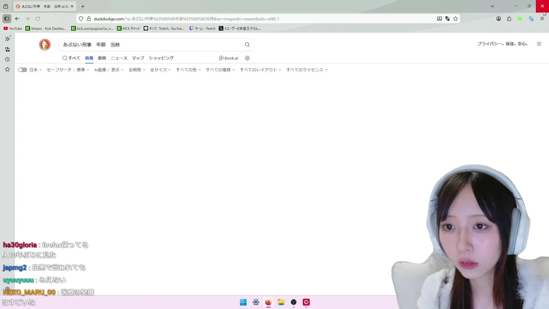Reload the current page
The image size is (549, 309).
(x=38, y=19)
